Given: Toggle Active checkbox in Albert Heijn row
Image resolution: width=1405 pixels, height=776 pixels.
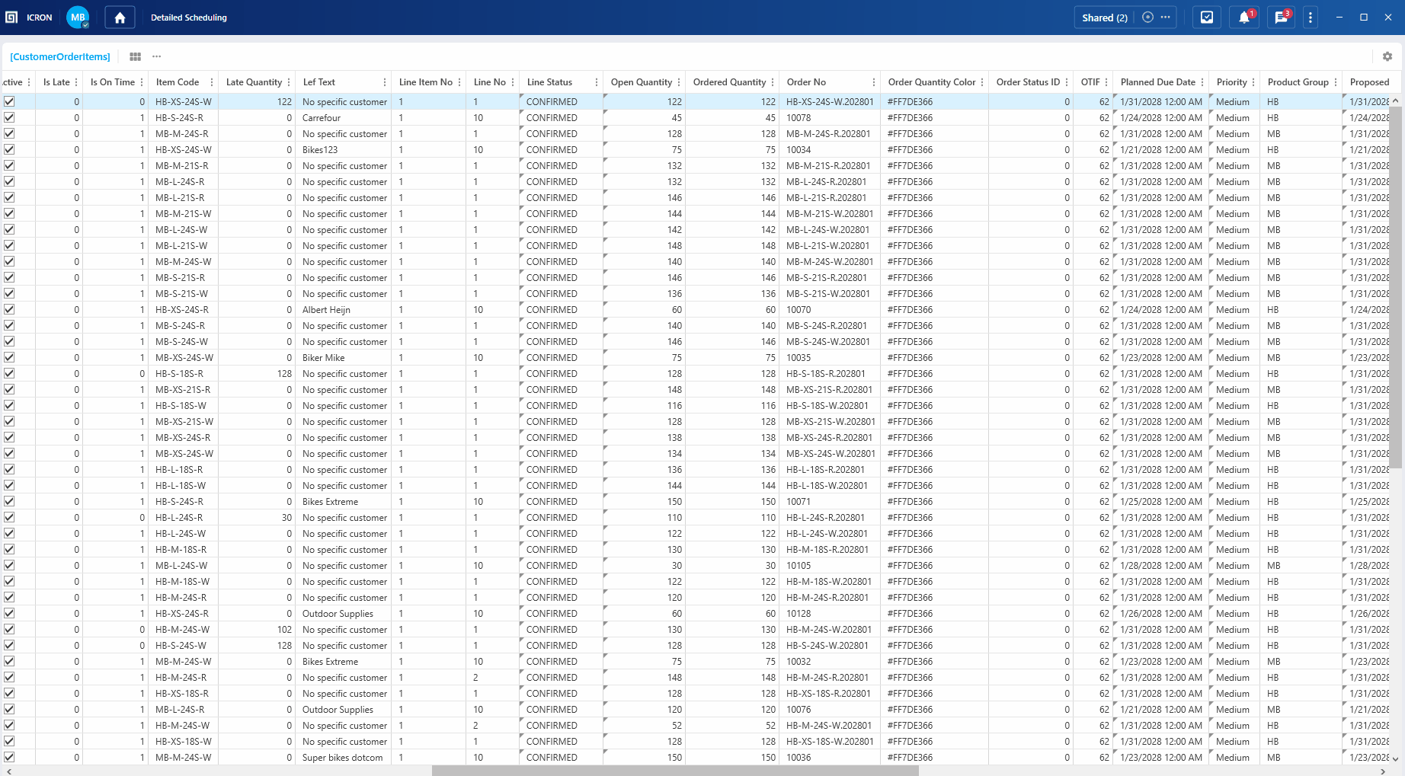Looking at the screenshot, I should coord(9,309).
